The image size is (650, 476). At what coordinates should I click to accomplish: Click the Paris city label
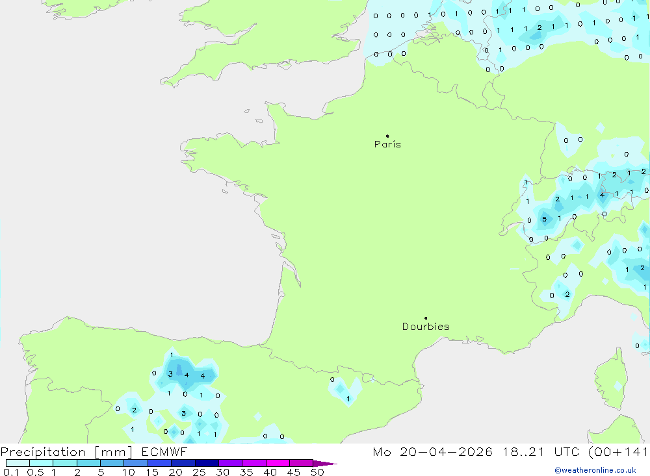point(387,144)
